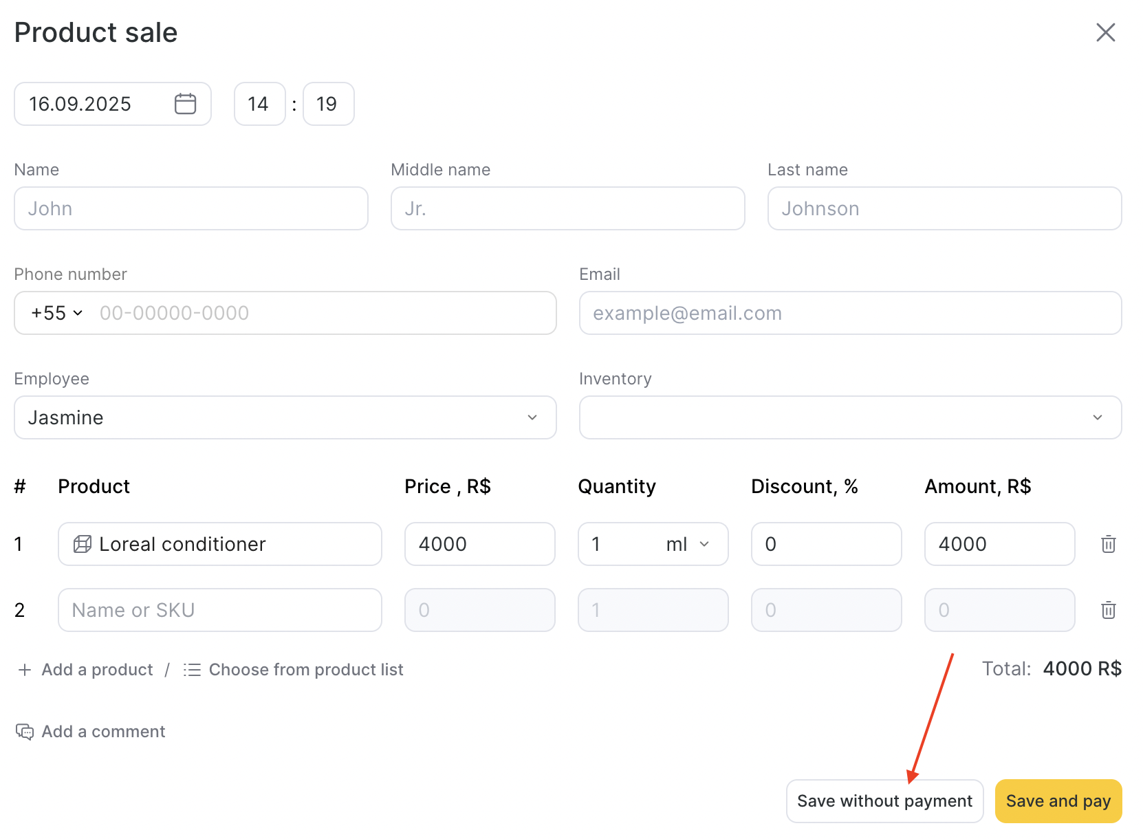Click Save without payment button
Screen dimensions: 1143x839
[884, 801]
